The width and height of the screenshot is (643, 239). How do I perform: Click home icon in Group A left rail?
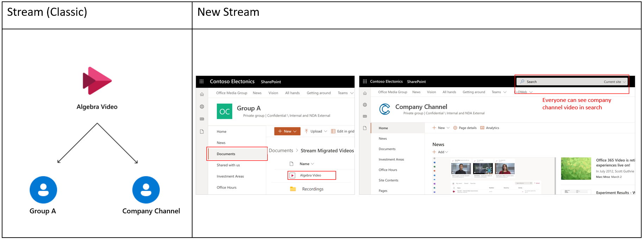202,94
